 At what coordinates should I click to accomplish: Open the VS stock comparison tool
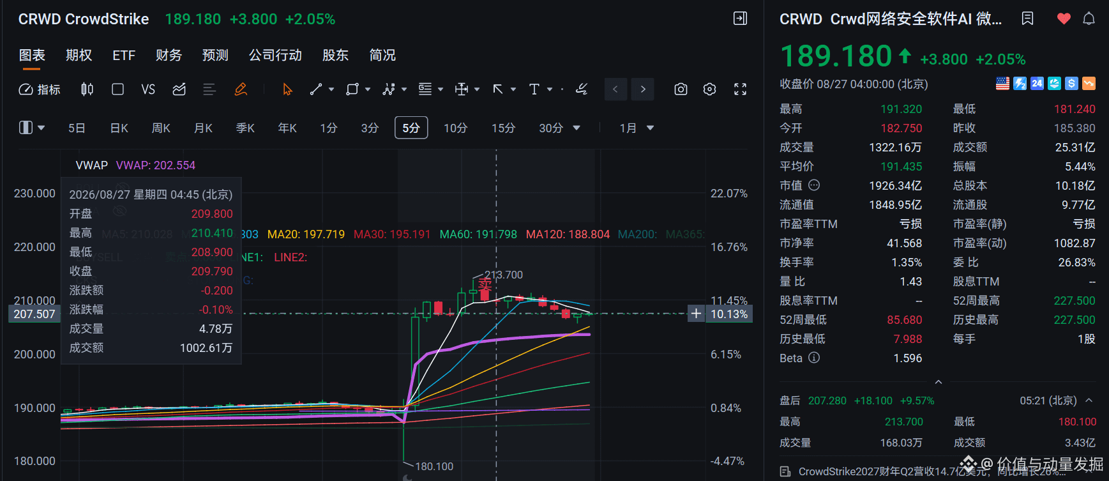point(148,89)
